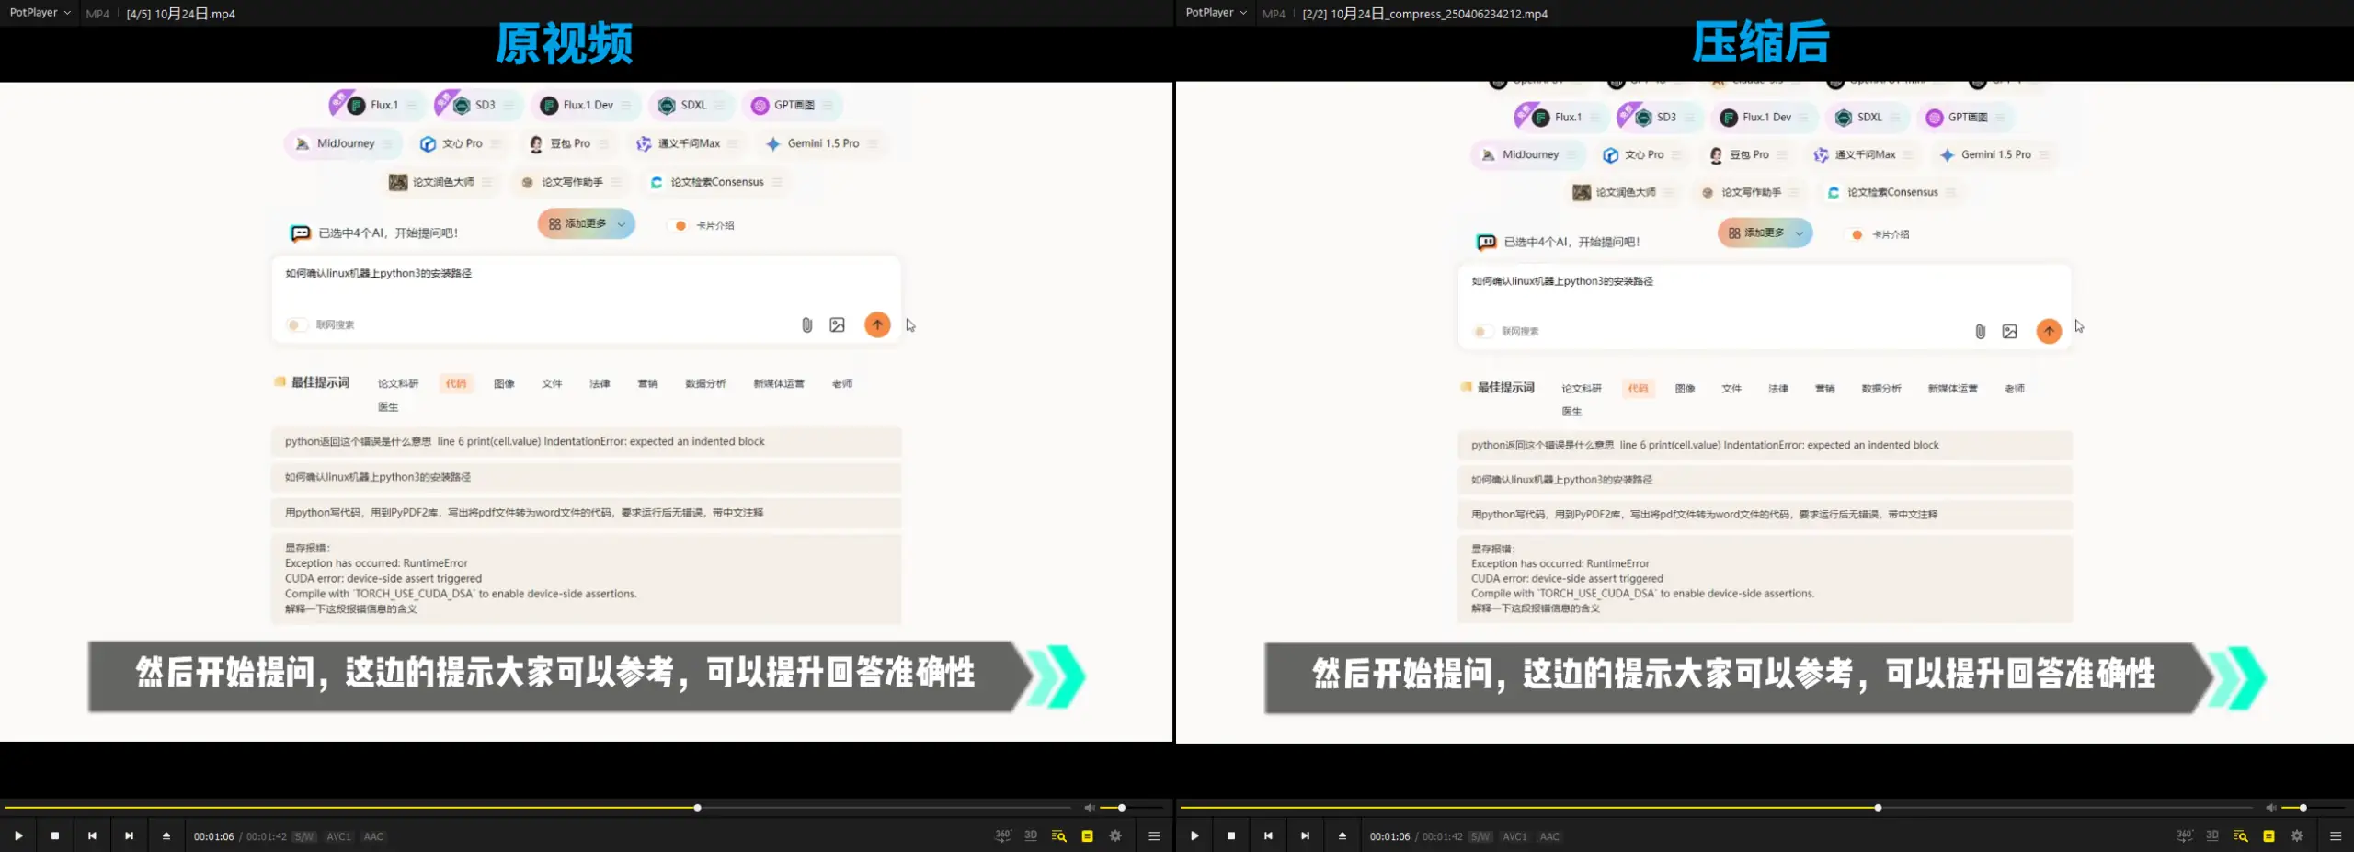
Task: Click the AVC1 video codec label in left player
Action: point(339,836)
